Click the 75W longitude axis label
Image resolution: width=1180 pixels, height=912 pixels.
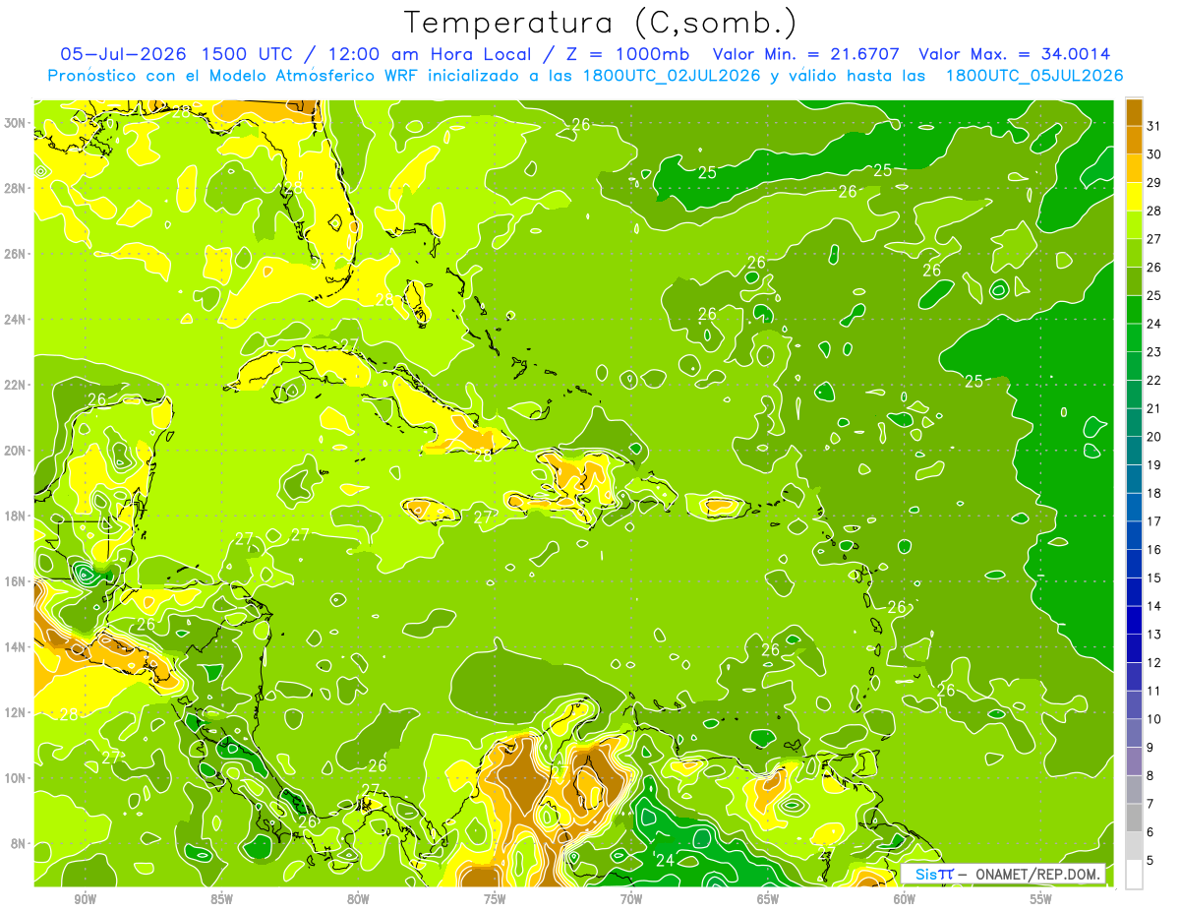(x=495, y=899)
